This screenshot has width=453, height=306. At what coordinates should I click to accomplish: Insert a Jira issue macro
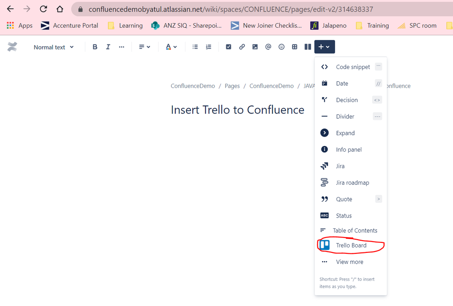coord(351,166)
